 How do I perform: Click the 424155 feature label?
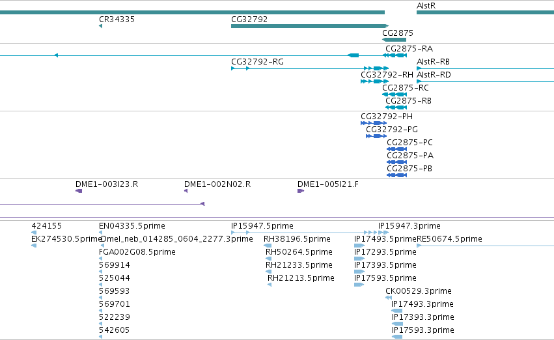pos(47,226)
